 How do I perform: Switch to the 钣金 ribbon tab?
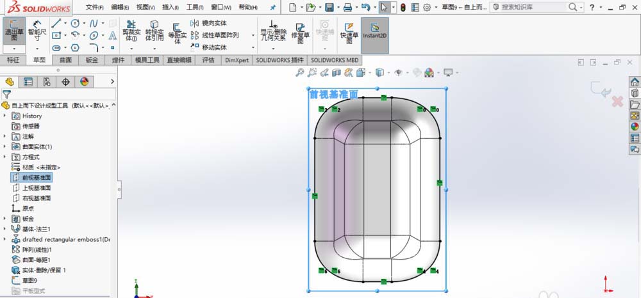point(92,60)
